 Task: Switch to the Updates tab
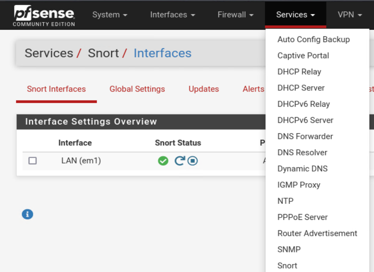(204, 89)
